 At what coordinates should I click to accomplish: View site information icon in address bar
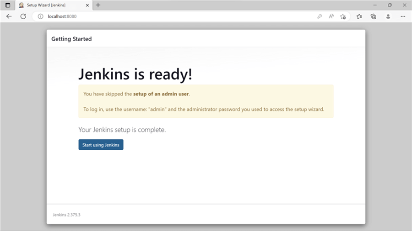(40, 16)
